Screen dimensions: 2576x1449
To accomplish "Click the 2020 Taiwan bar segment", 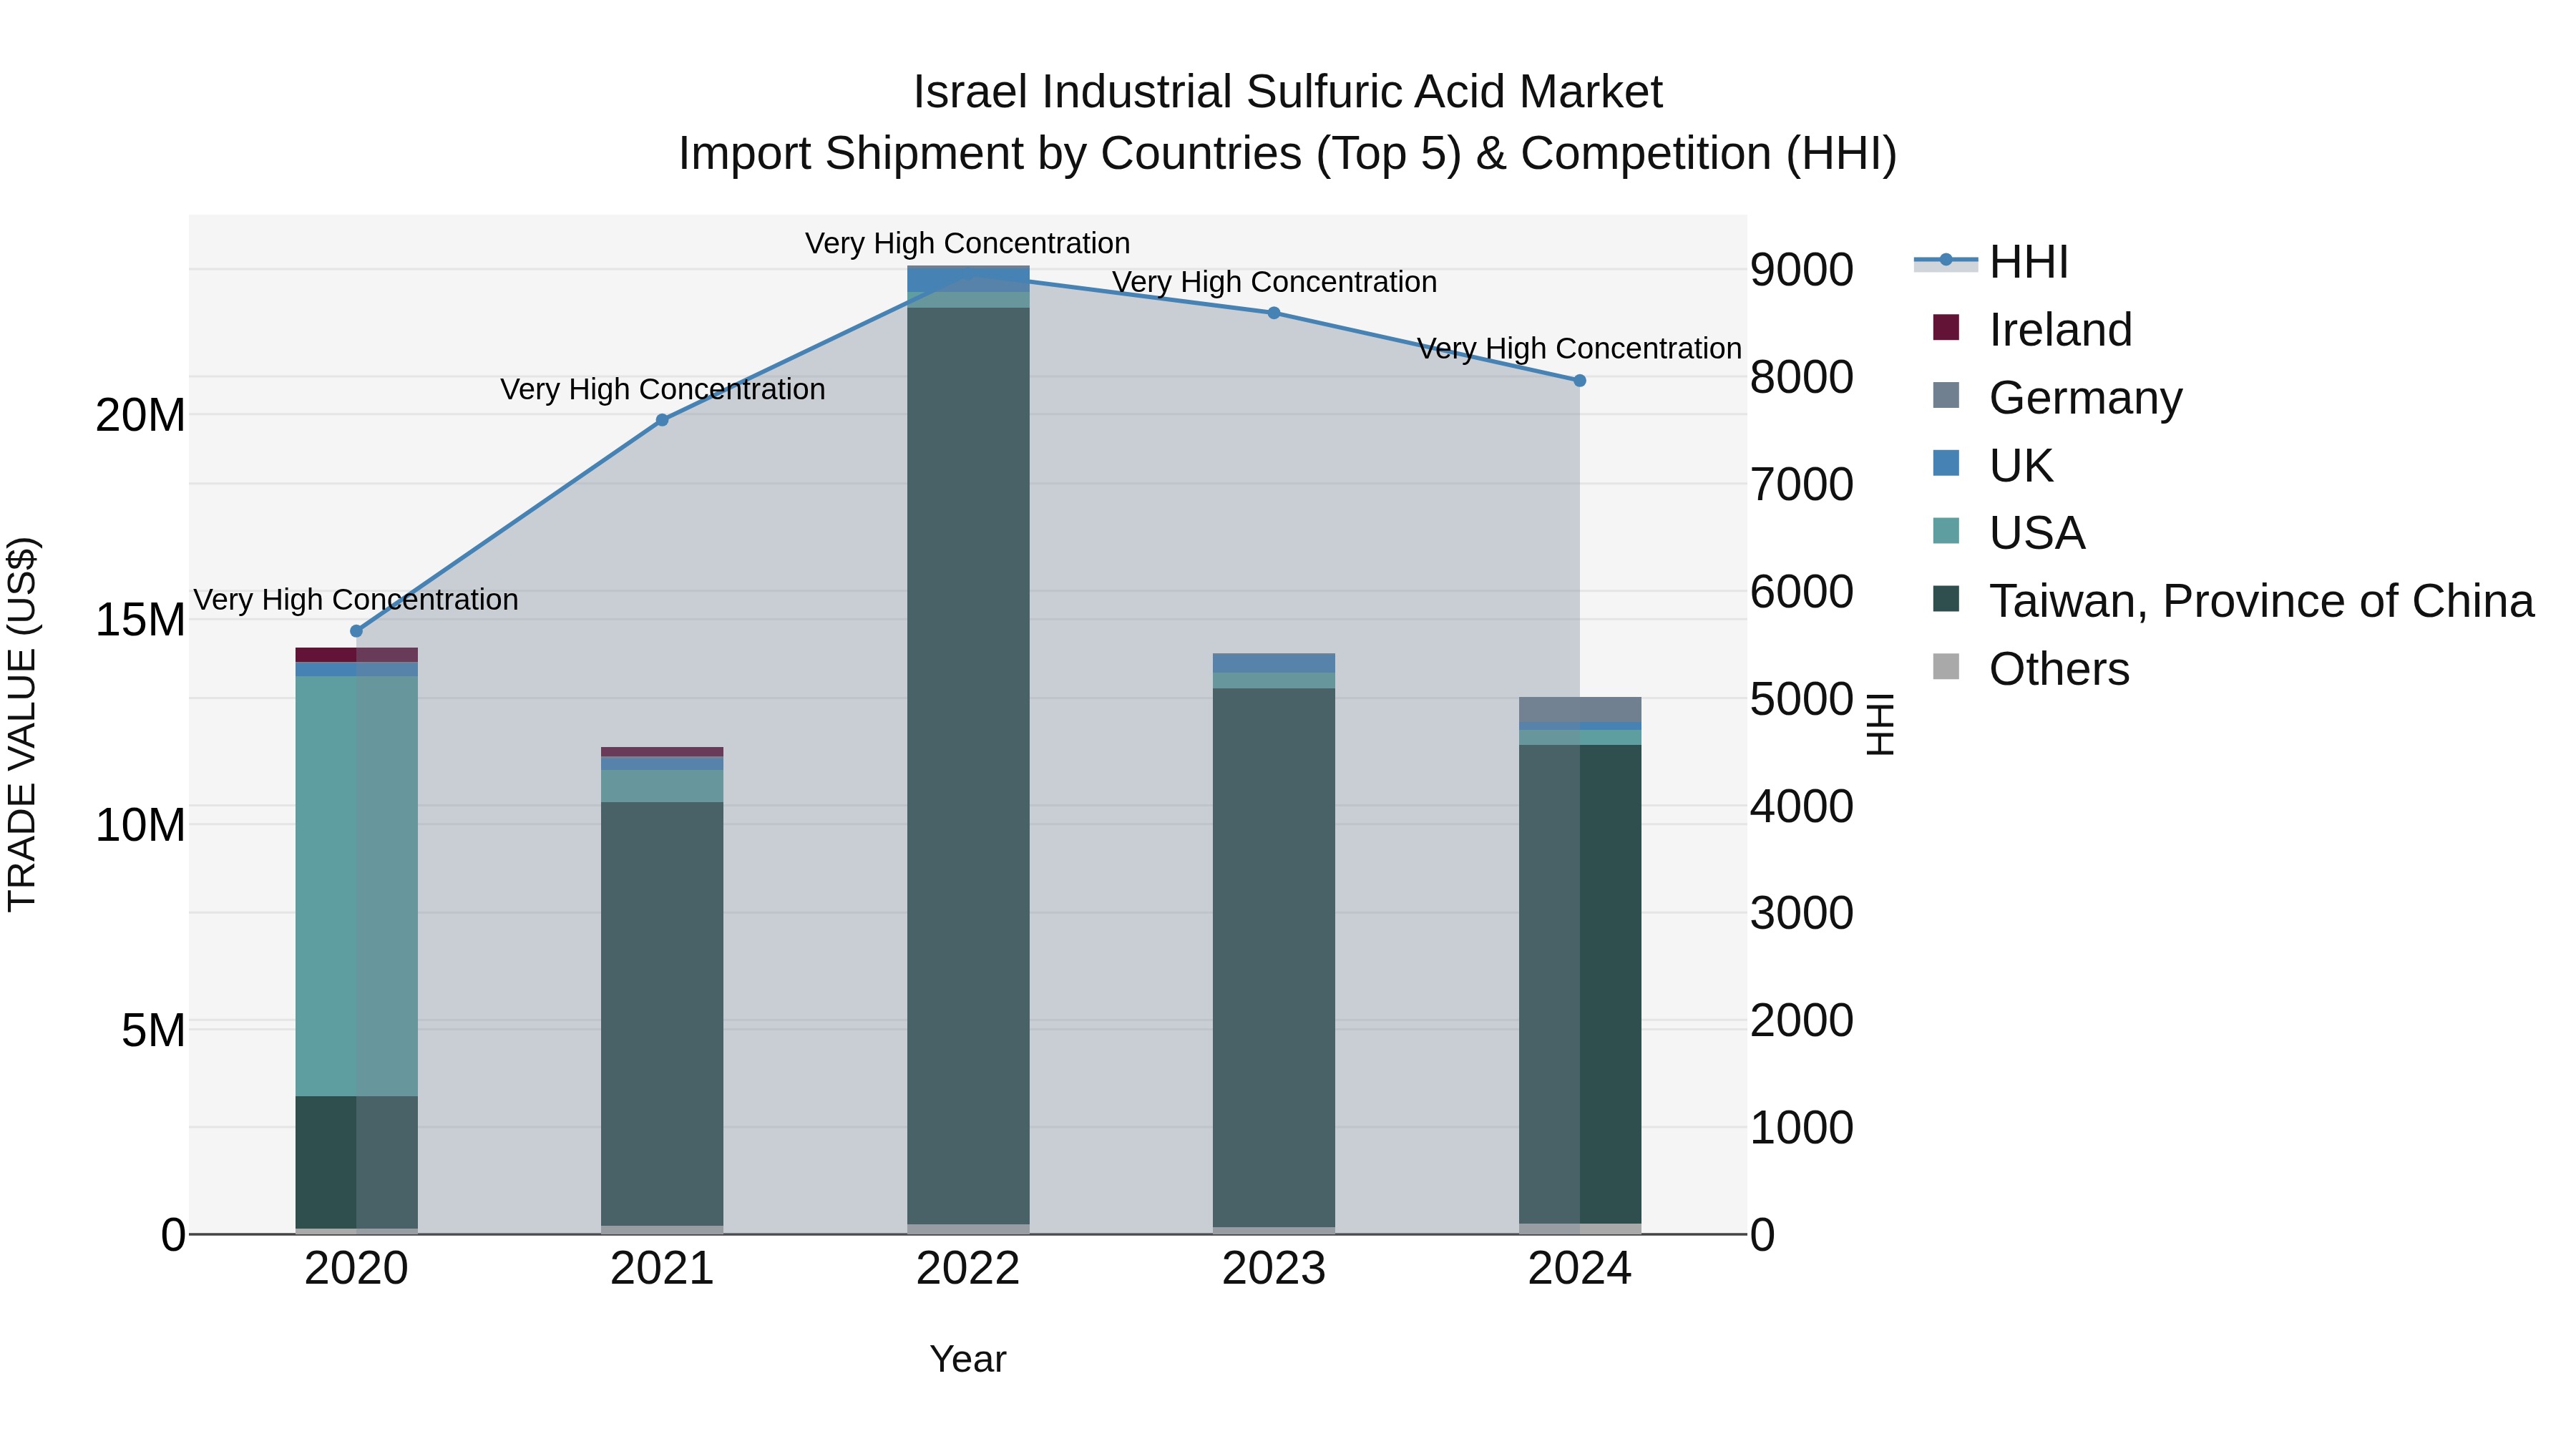I will pos(356,1162).
